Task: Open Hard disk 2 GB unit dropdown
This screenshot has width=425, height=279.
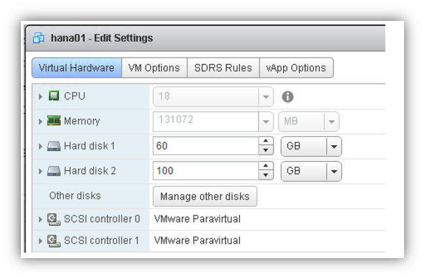Action: tap(334, 171)
